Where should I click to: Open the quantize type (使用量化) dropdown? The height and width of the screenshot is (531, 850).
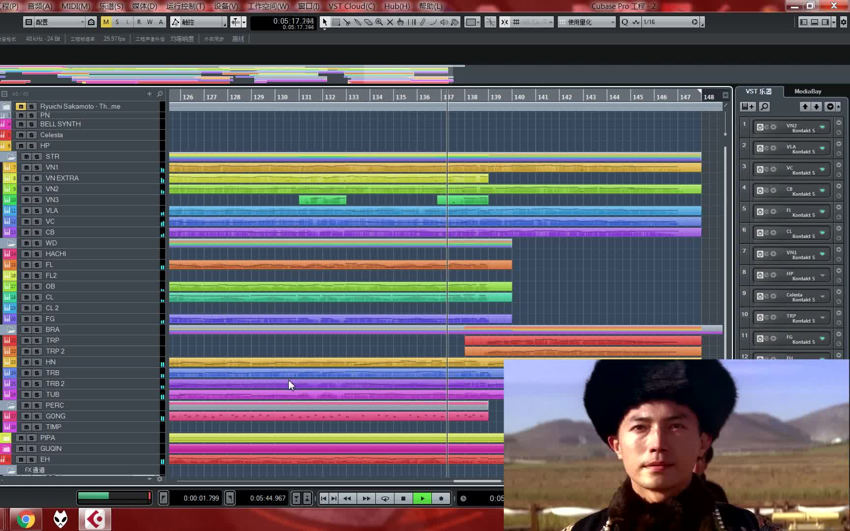587,22
